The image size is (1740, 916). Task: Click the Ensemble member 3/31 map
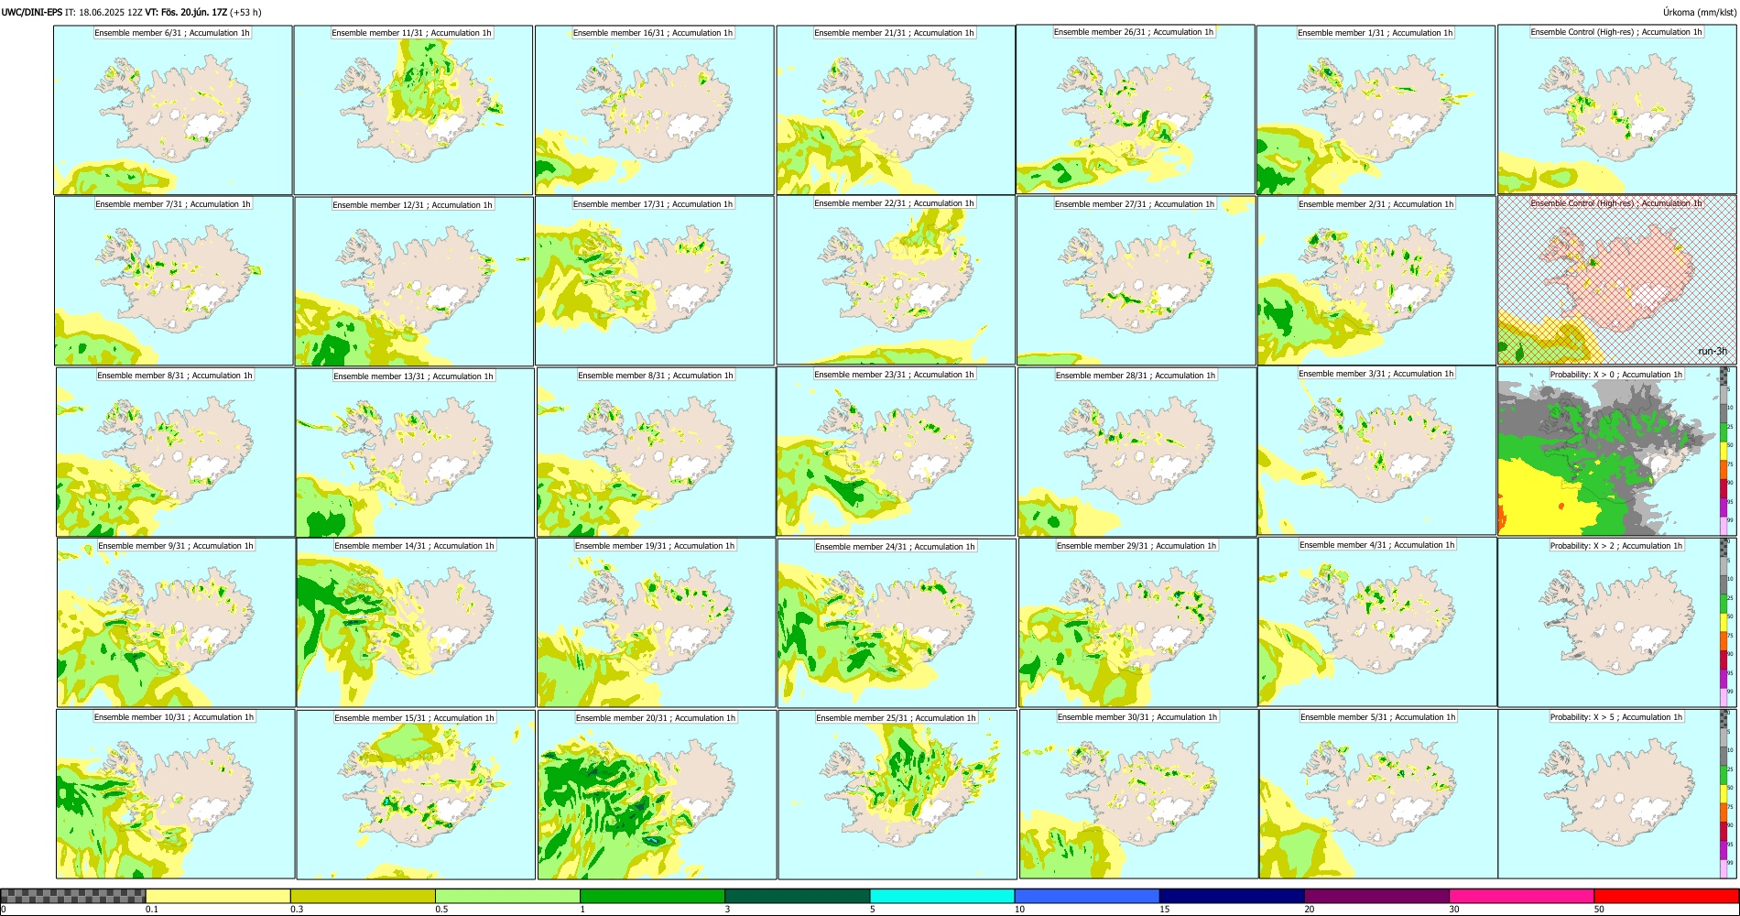(1376, 451)
